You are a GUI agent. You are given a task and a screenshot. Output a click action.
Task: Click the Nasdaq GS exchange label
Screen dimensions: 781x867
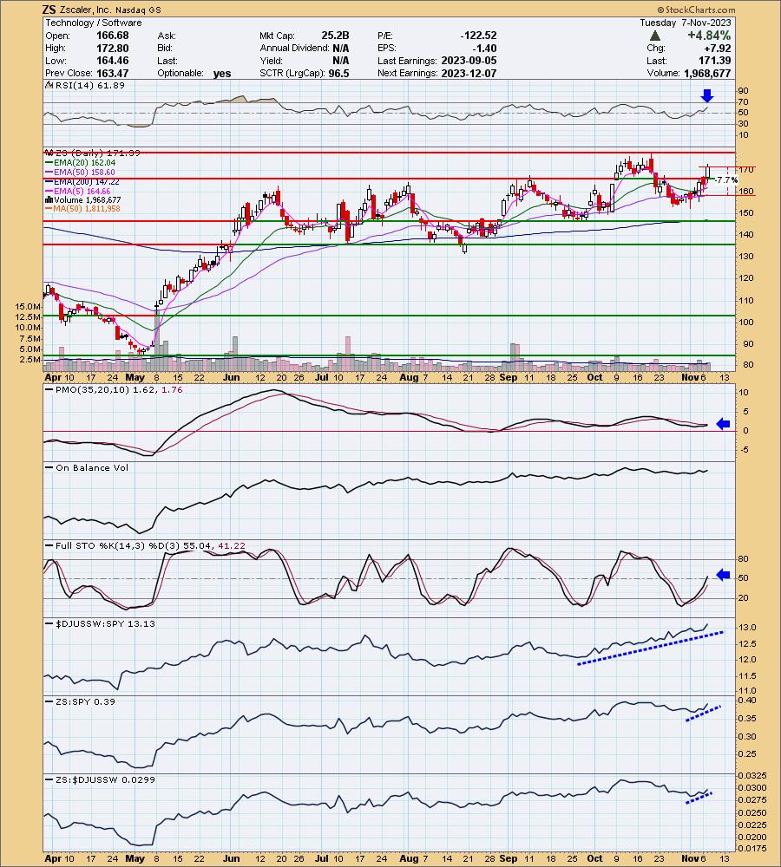(x=138, y=10)
